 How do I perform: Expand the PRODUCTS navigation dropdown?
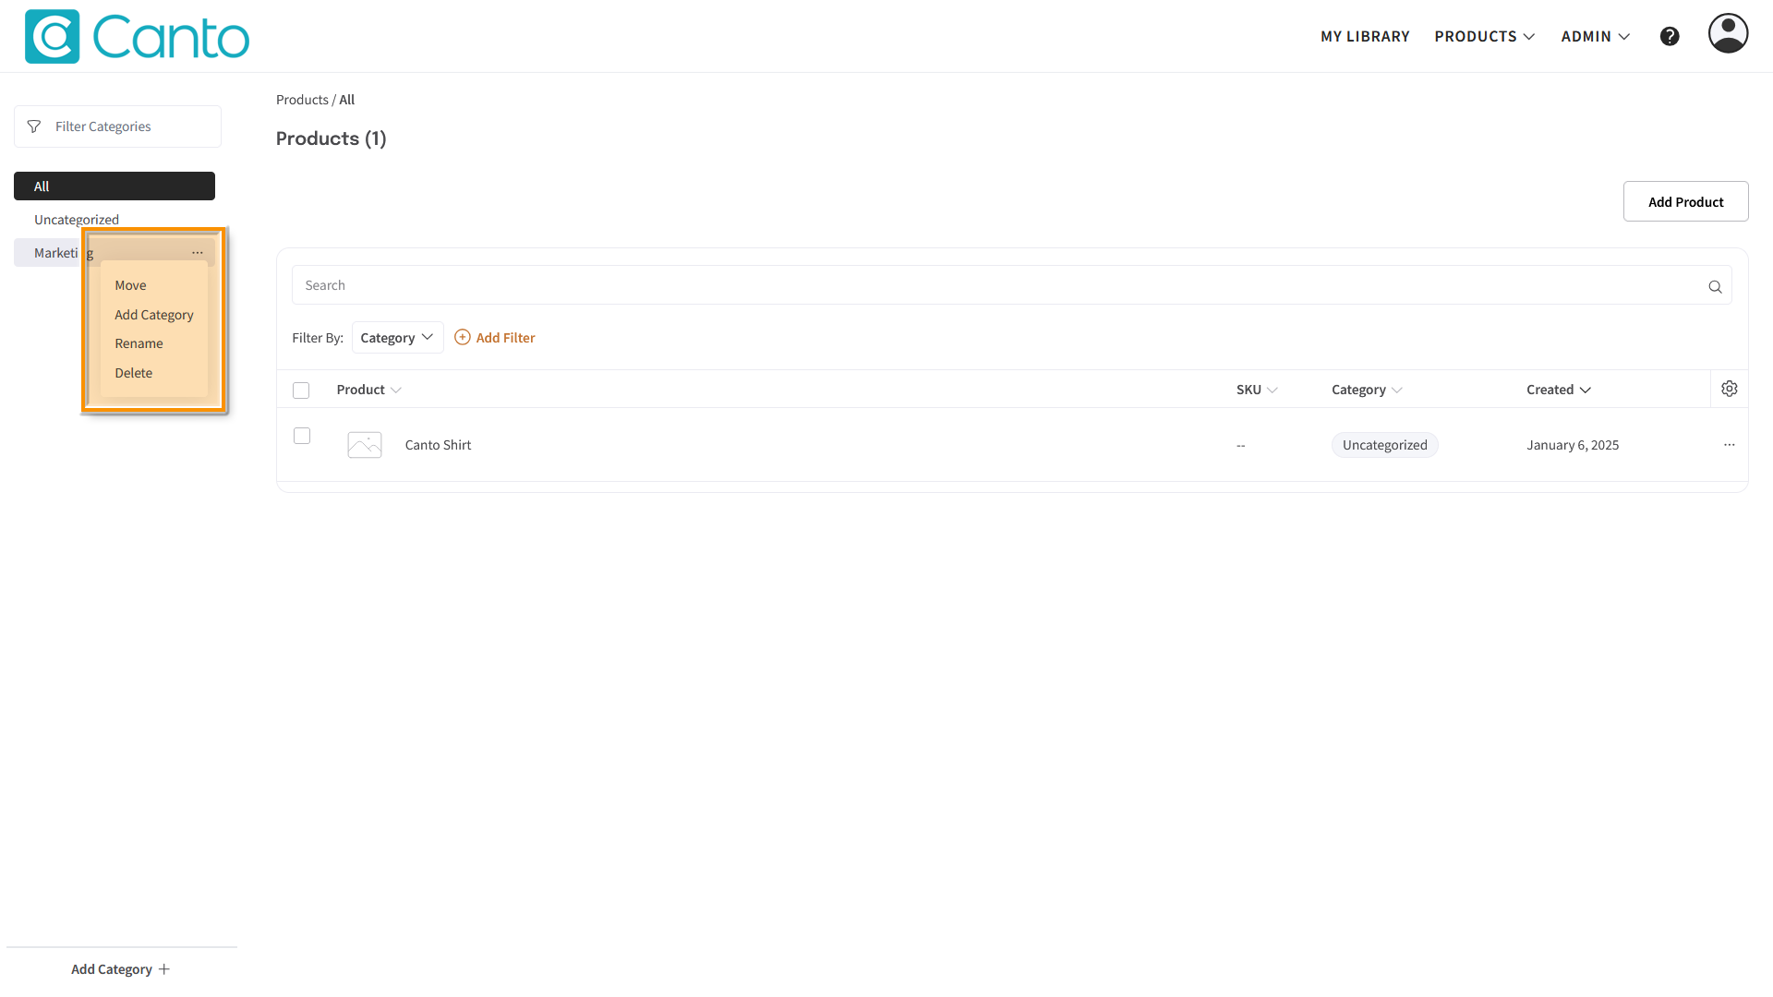point(1485,36)
